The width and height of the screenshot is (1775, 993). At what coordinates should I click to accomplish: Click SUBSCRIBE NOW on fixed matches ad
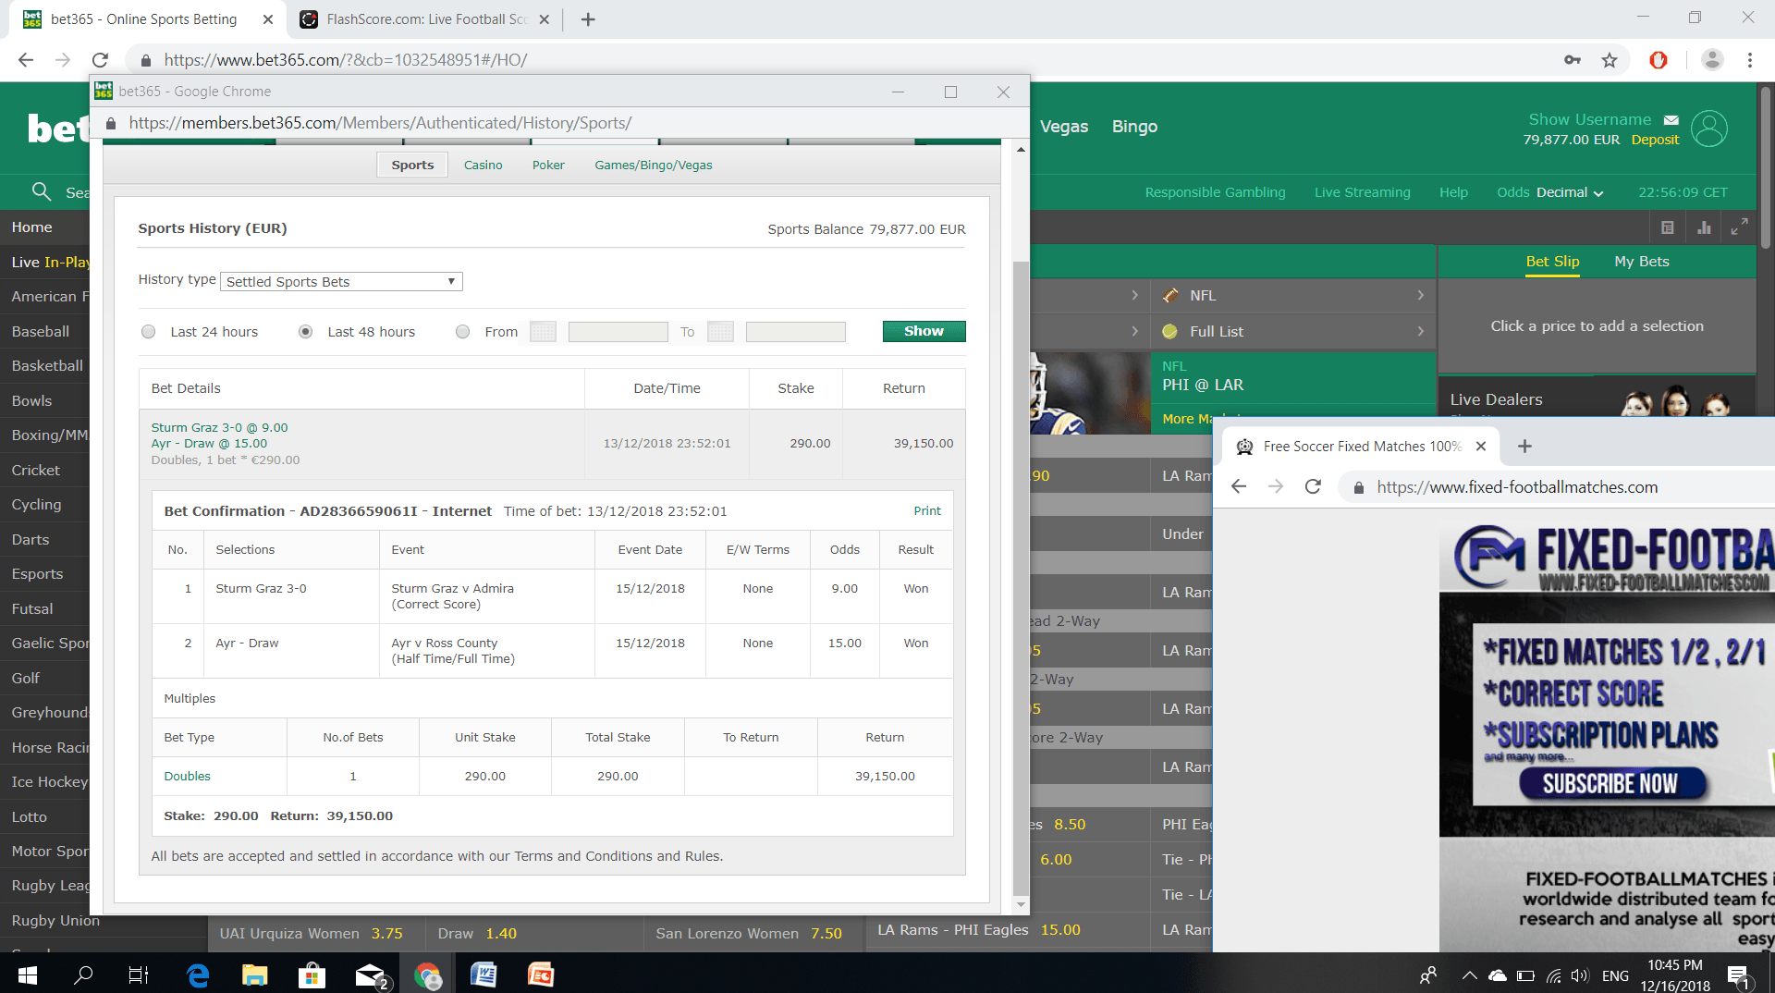(x=1610, y=784)
